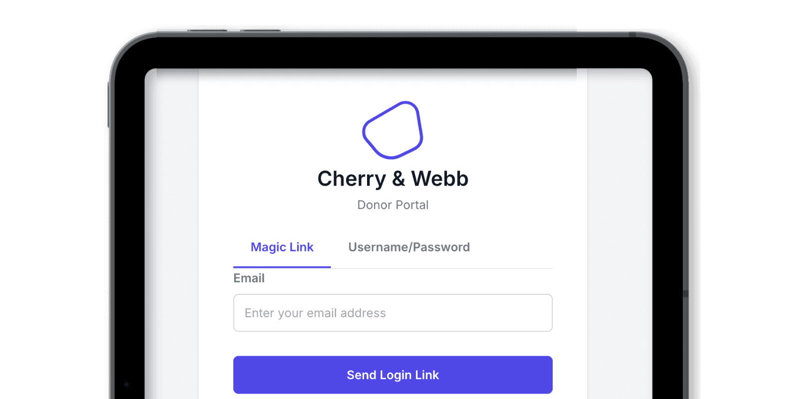Screen dimensions: 799x399
Task: Click the Email field label
Action: tap(249, 278)
